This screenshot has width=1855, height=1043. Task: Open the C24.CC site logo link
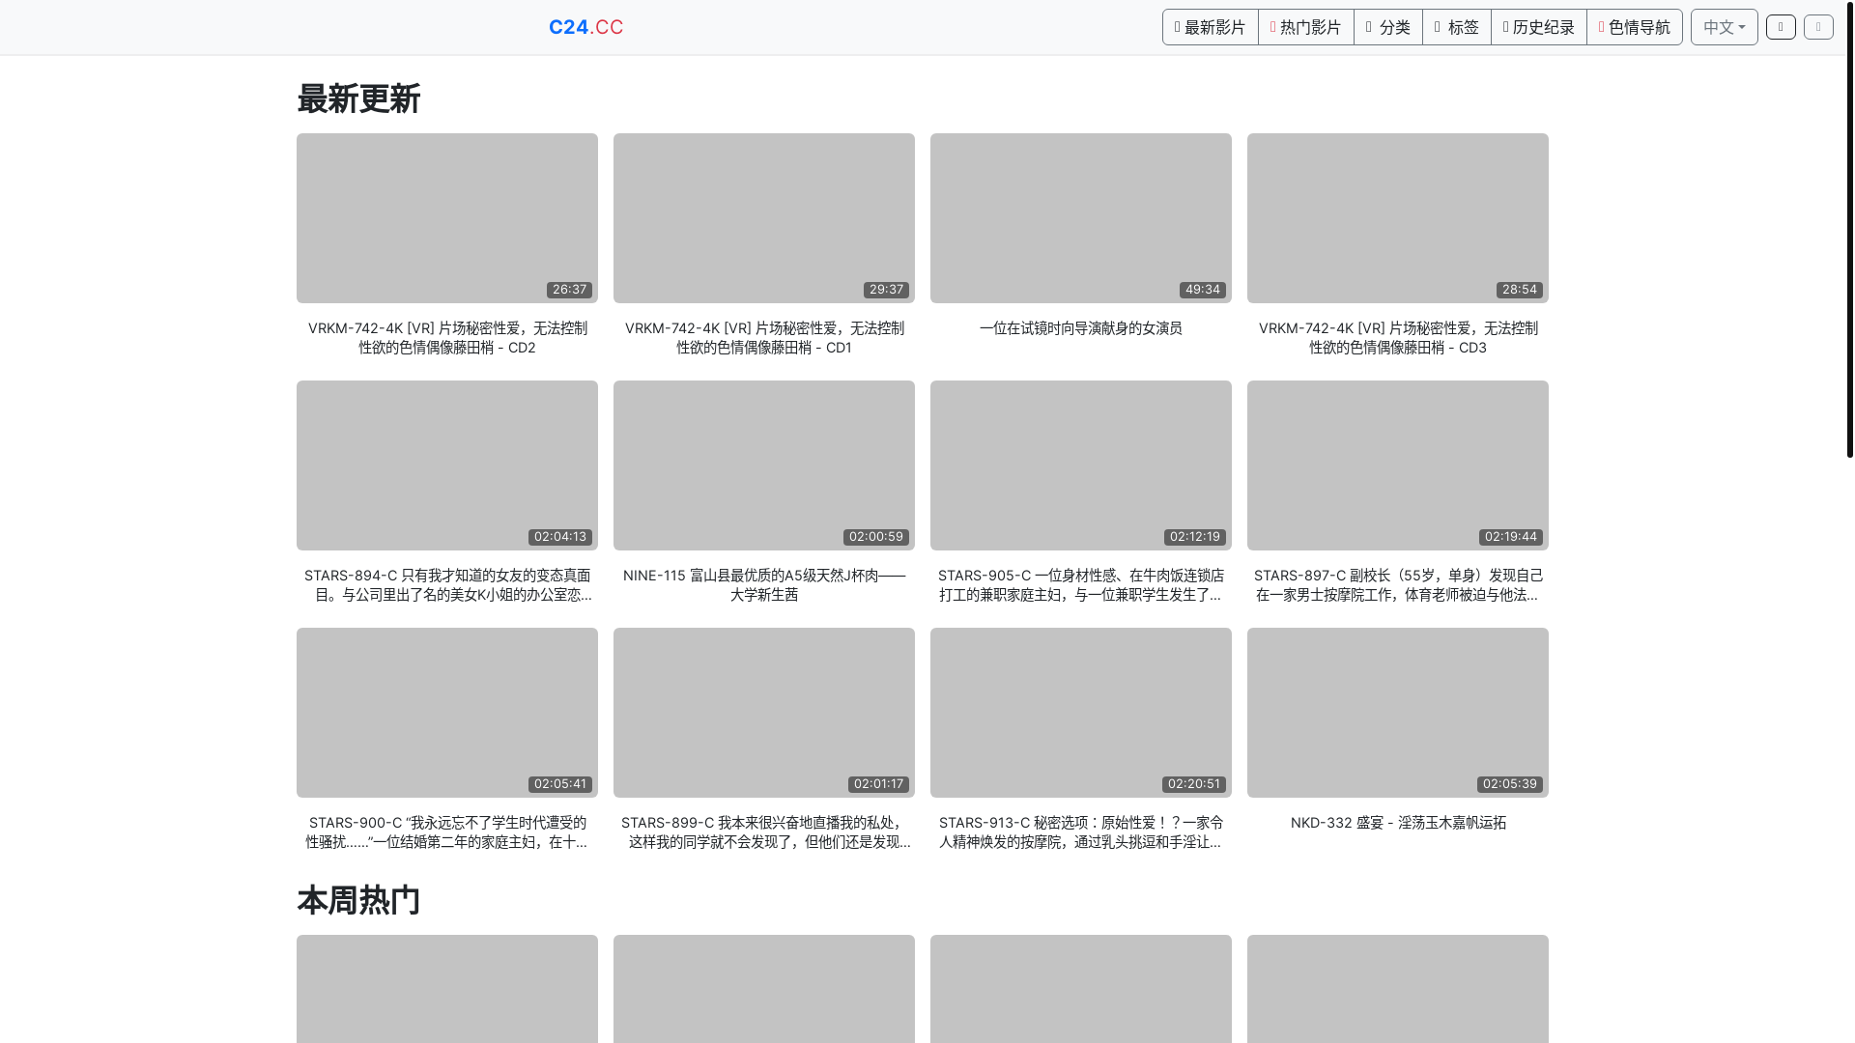click(585, 27)
